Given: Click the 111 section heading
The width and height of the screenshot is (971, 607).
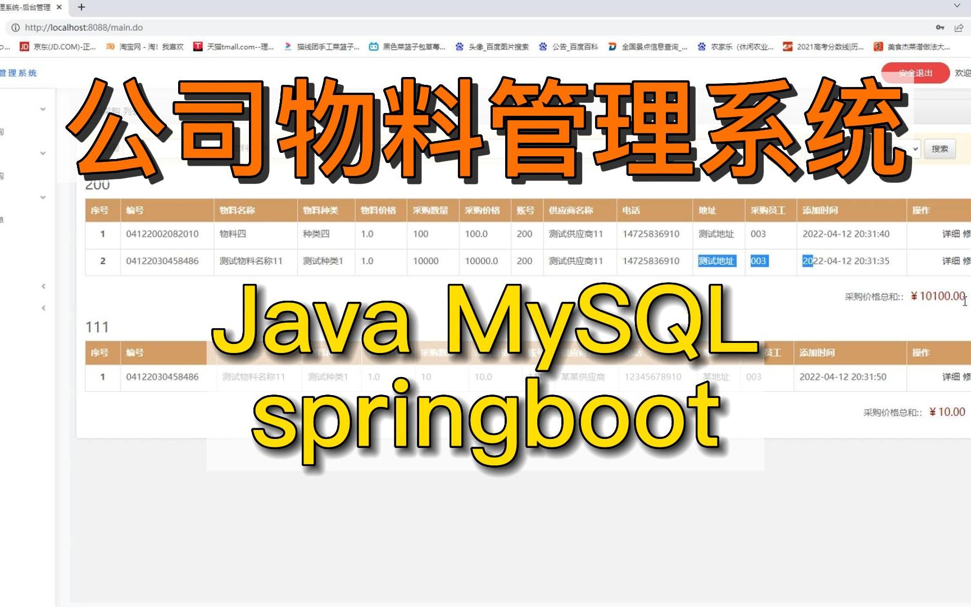Looking at the screenshot, I should click(97, 327).
